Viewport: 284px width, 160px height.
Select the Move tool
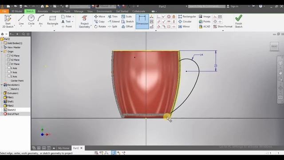[x=99, y=16]
